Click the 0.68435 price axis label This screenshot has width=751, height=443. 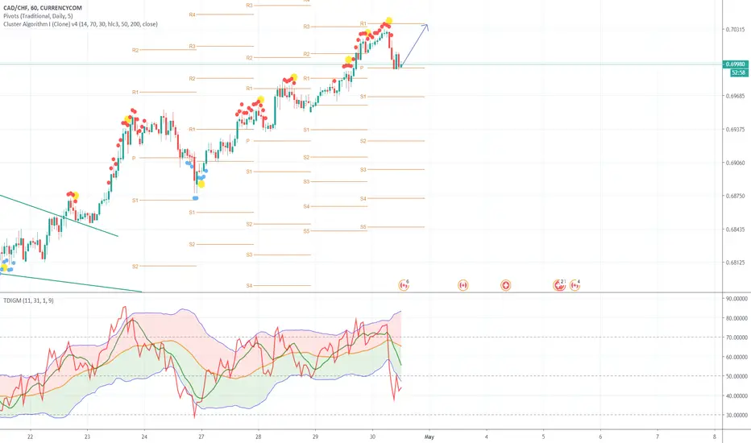(735, 230)
